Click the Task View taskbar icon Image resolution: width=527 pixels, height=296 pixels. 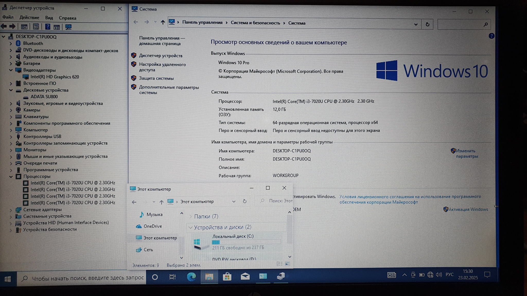(x=172, y=277)
